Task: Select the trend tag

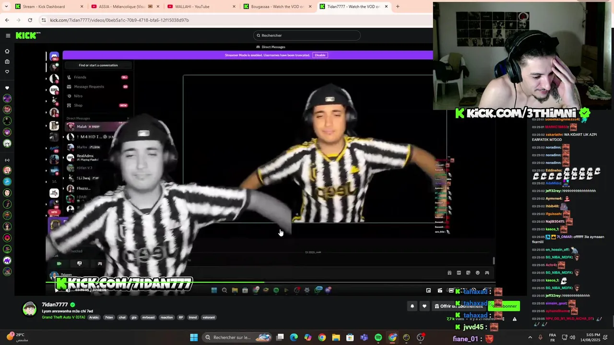Action: (x=192, y=317)
